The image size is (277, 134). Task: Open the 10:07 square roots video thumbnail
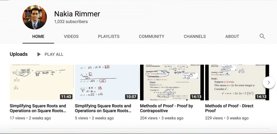(x=107, y=82)
